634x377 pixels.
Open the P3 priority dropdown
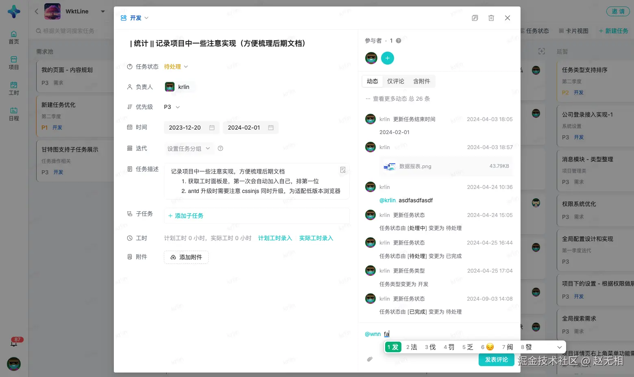[172, 107]
